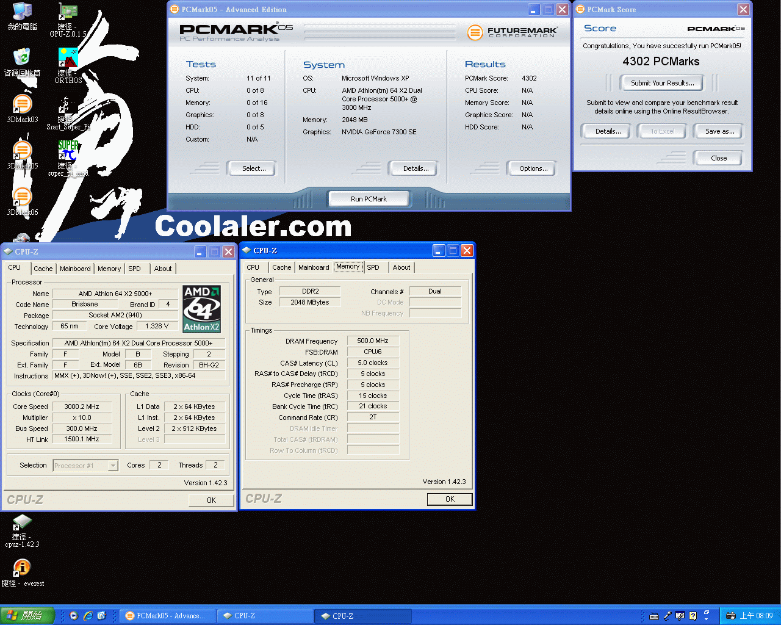Switch to Cache tab in left CPU-Z
The image size is (781, 625).
[x=43, y=269]
